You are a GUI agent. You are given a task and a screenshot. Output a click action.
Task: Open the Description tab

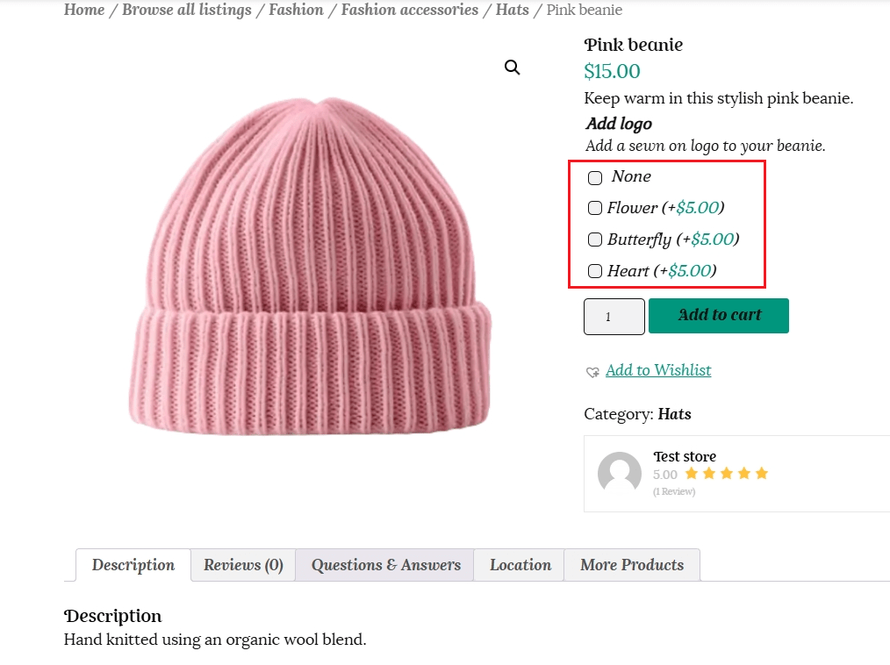pyautogui.click(x=133, y=565)
